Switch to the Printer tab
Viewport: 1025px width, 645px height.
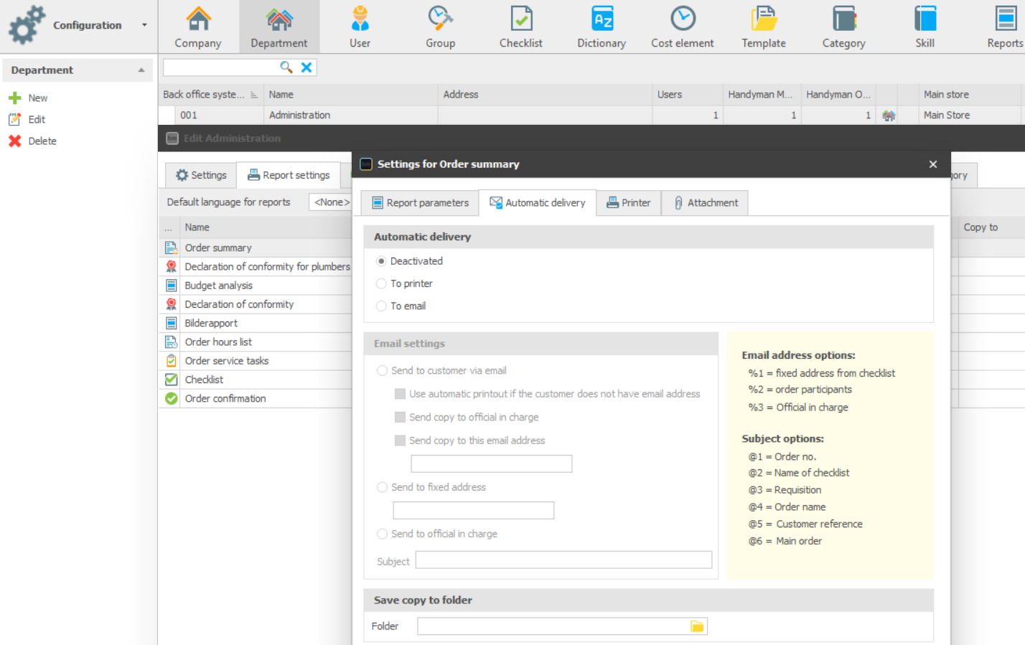pos(629,203)
